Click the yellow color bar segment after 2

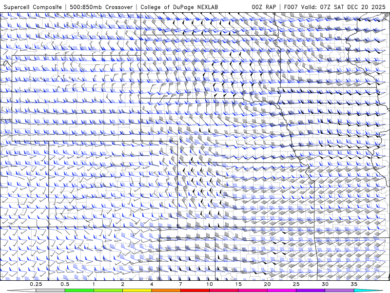[x=137, y=291]
